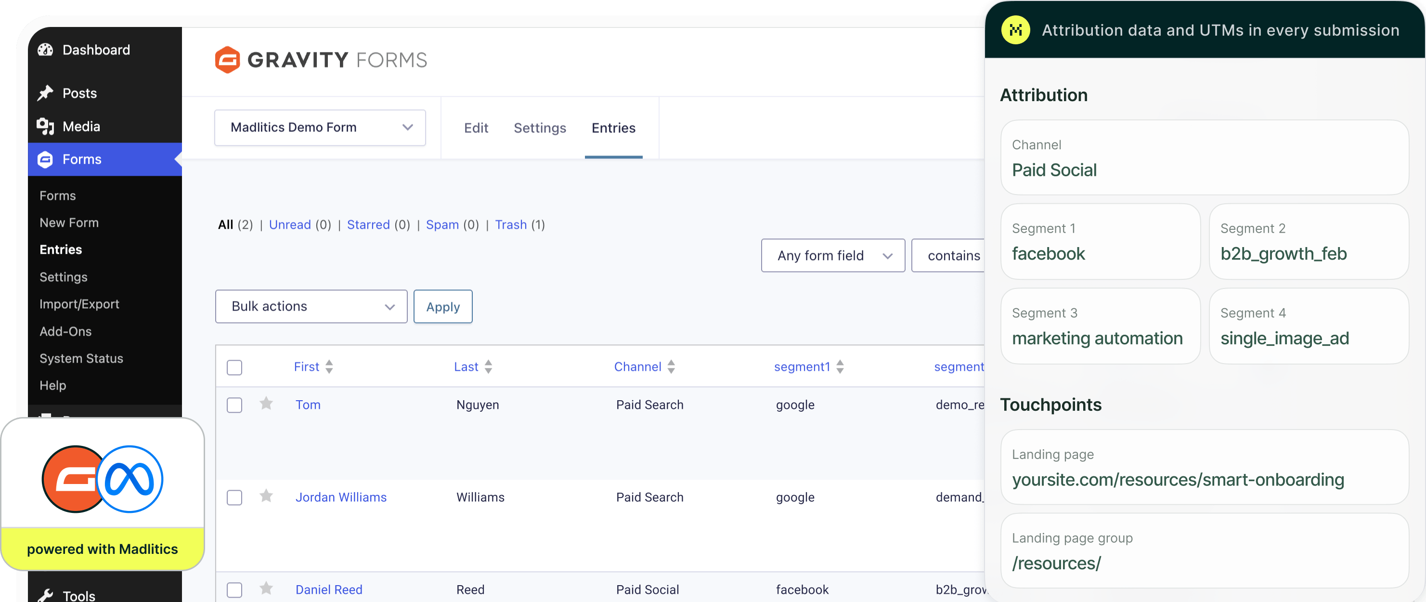Open the Bulk actions dropdown
This screenshot has height=602, width=1426.
tap(311, 307)
